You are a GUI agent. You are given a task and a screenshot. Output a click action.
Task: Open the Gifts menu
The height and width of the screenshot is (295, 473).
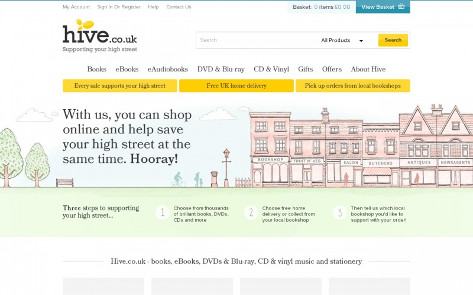pyautogui.click(x=305, y=69)
